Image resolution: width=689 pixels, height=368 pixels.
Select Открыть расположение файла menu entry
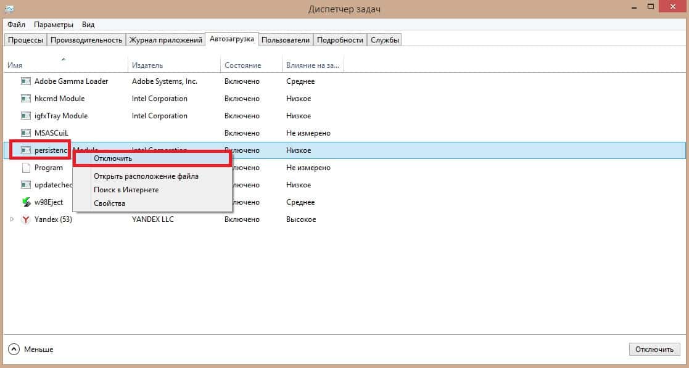[x=146, y=176]
